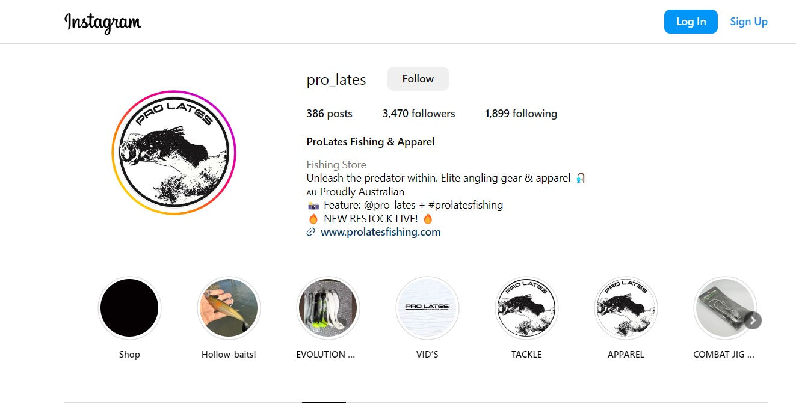
Task: View the 3,470 followers list
Action: tap(419, 114)
